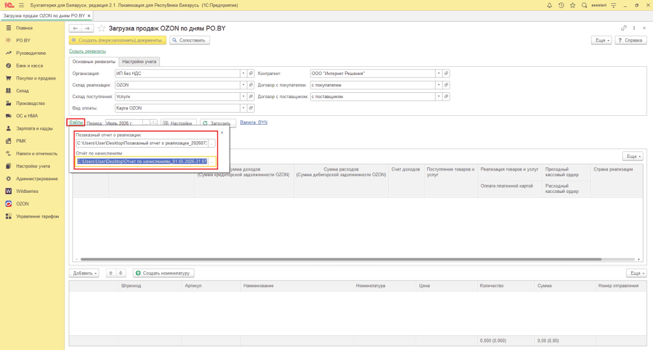This screenshot has width=653, height=350.
Task: Browse file for Отчёт по начислениям
Action: (x=212, y=161)
